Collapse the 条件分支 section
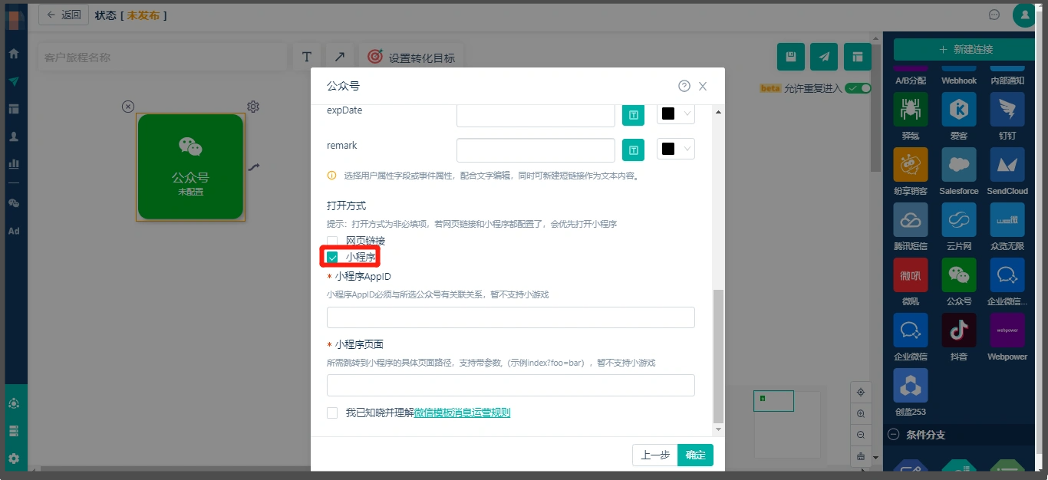The width and height of the screenshot is (1048, 480). pyautogui.click(x=893, y=435)
